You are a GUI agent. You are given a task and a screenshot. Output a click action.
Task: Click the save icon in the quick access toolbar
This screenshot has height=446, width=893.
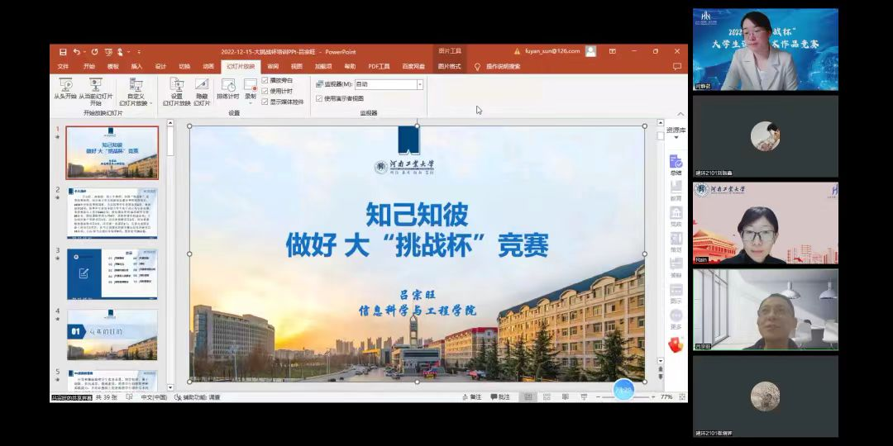(x=63, y=51)
